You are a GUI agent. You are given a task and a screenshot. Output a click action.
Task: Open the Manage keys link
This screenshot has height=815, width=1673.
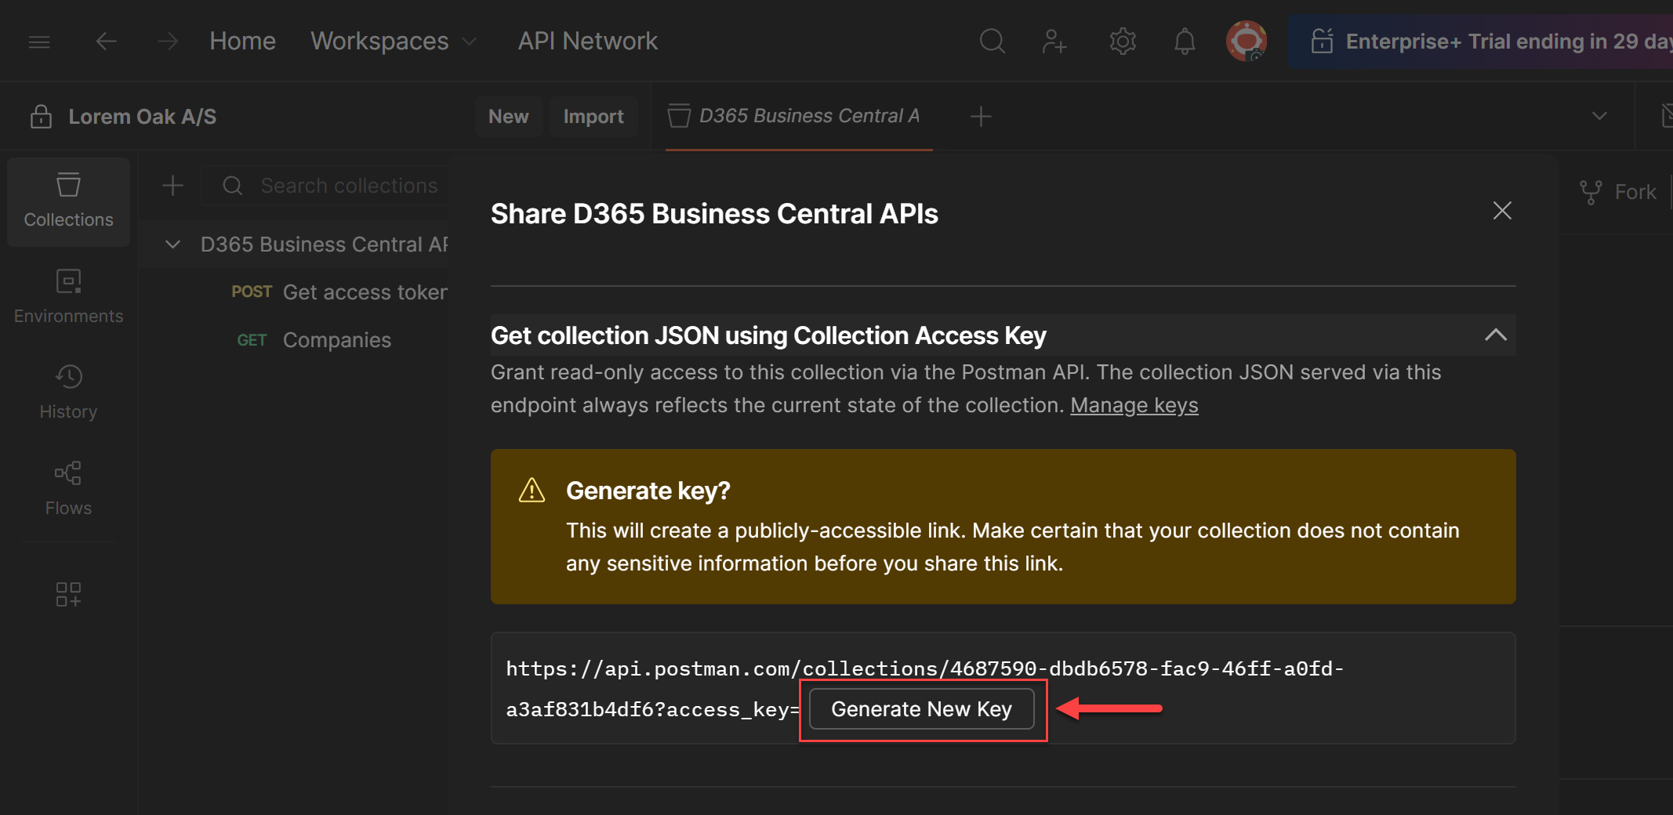coord(1134,405)
